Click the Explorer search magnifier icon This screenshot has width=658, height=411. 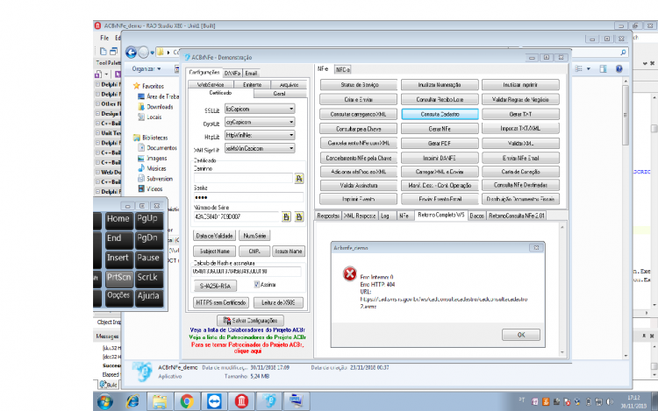tap(623, 53)
